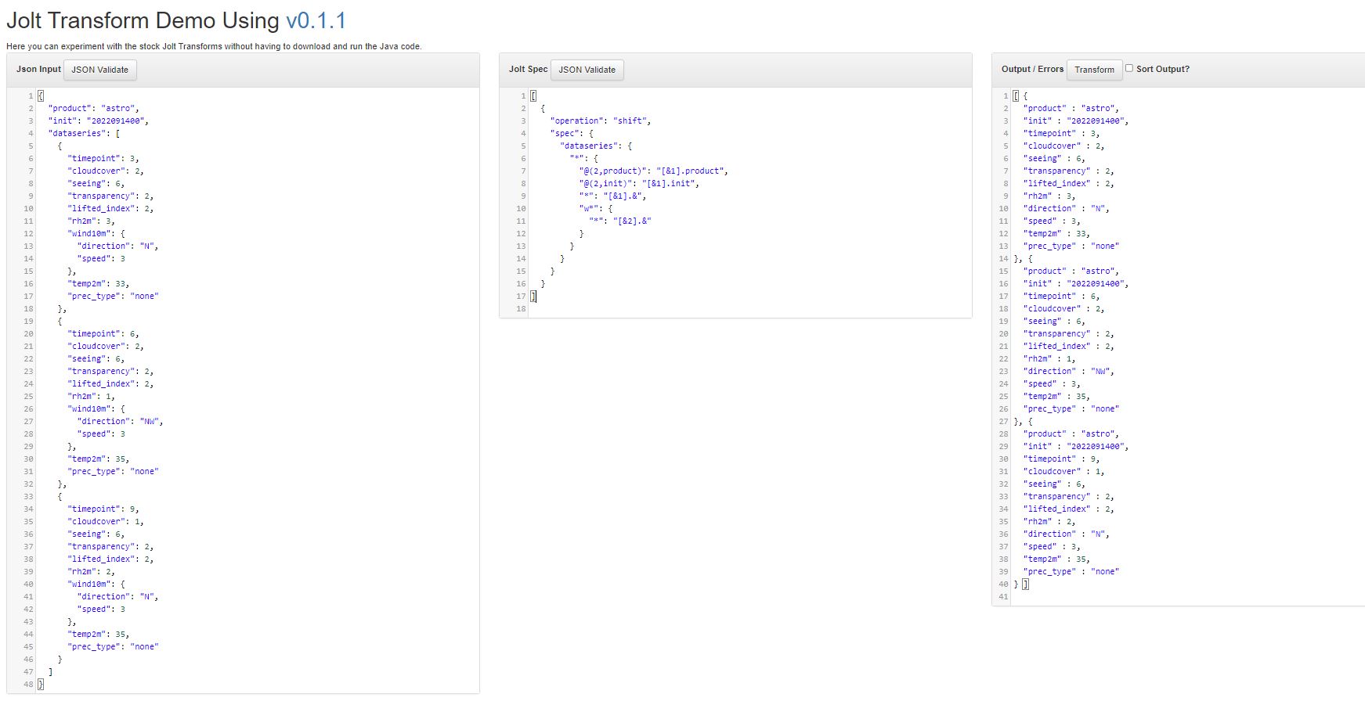Click the "Jolt Spec" panel heading
This screenshot has height=705, width=1365.
pyautogui.click(x=528, y=69)
